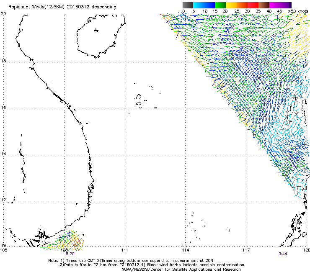Select the orange 25-30 knots legend segment

[x=242, y=5]
